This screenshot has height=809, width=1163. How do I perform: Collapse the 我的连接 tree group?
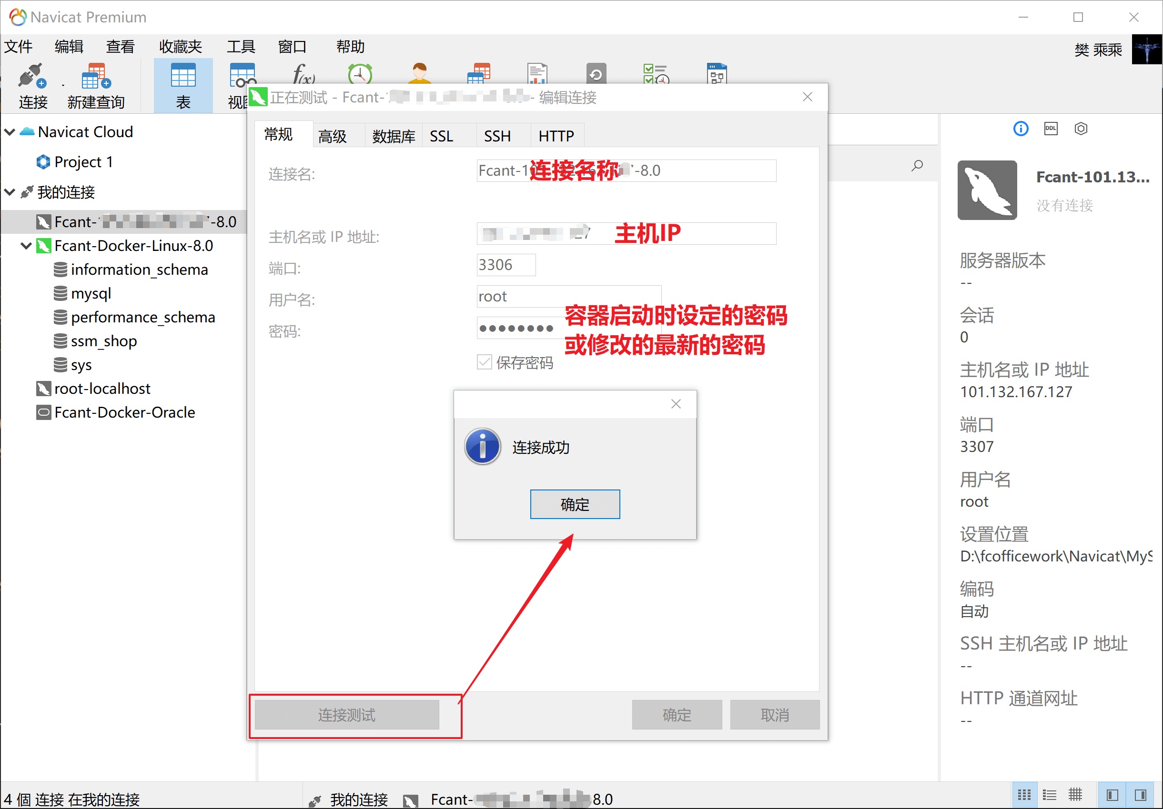click(x=10, y=192)
